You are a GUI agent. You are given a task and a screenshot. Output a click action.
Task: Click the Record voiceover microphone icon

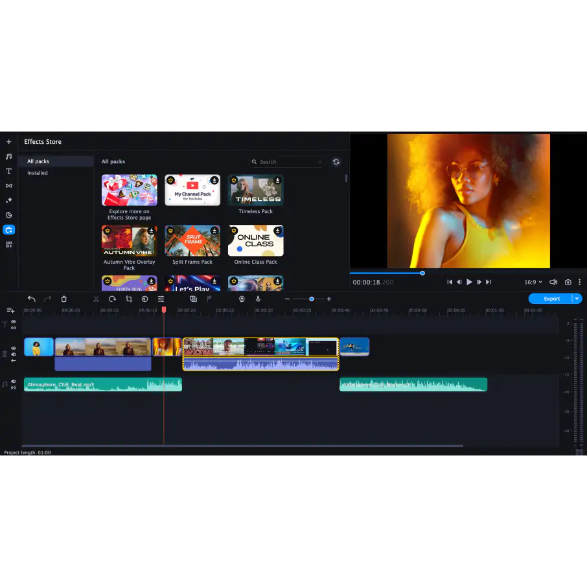258,299
